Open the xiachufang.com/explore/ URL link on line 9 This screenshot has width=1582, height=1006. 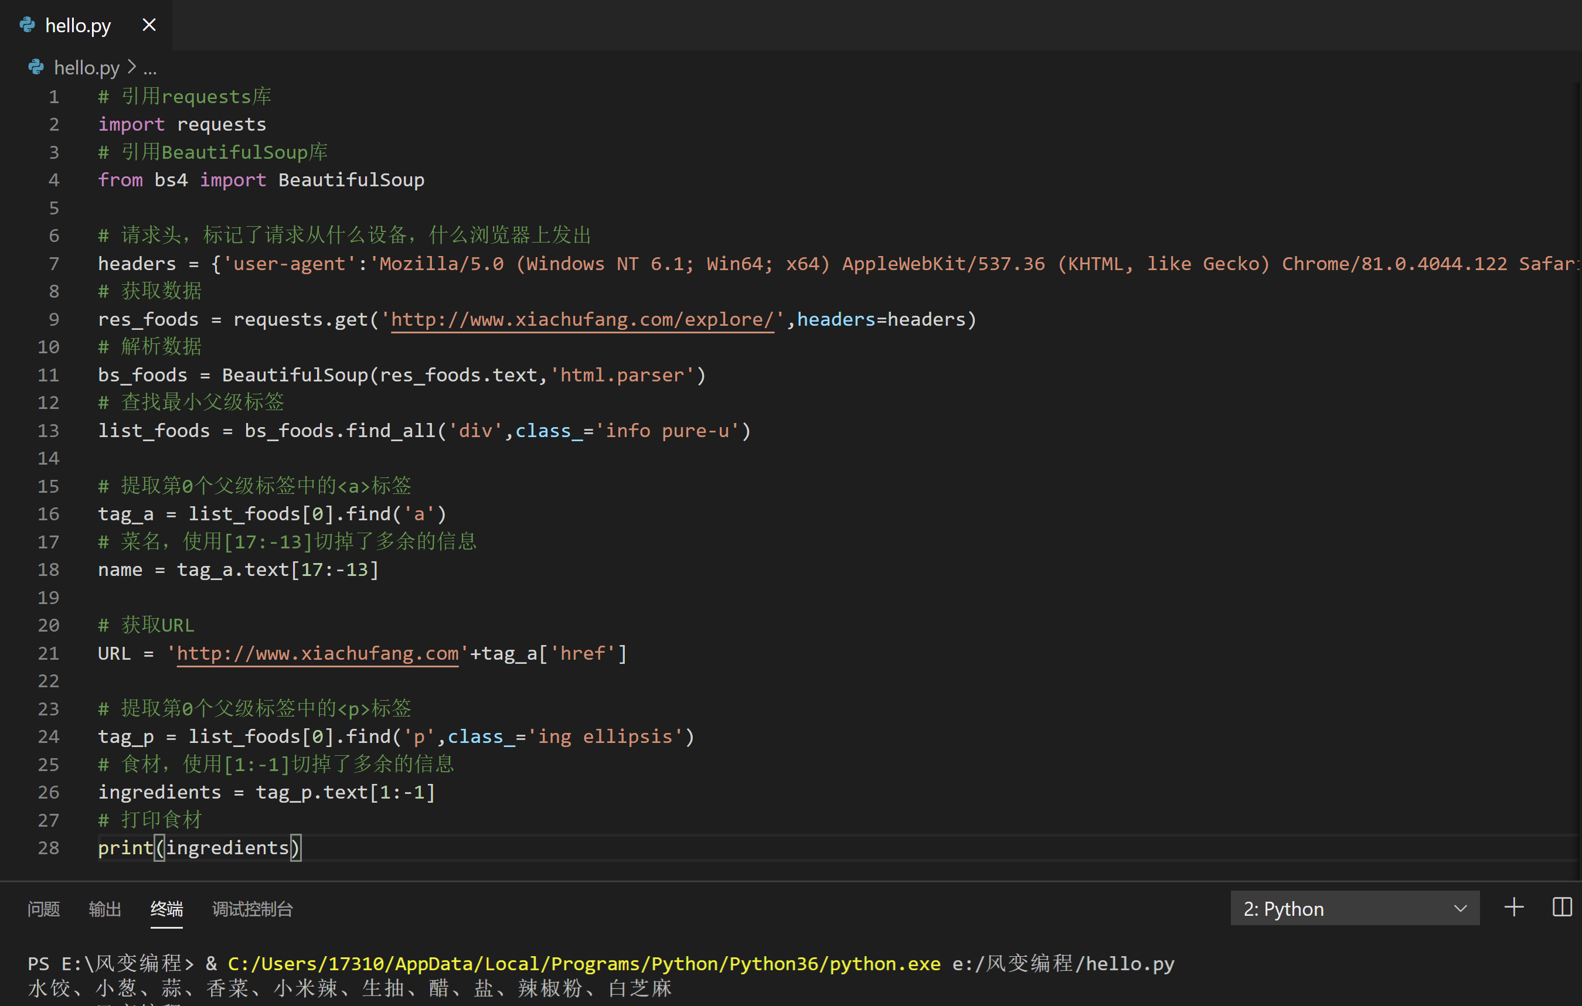pos(582,320)
